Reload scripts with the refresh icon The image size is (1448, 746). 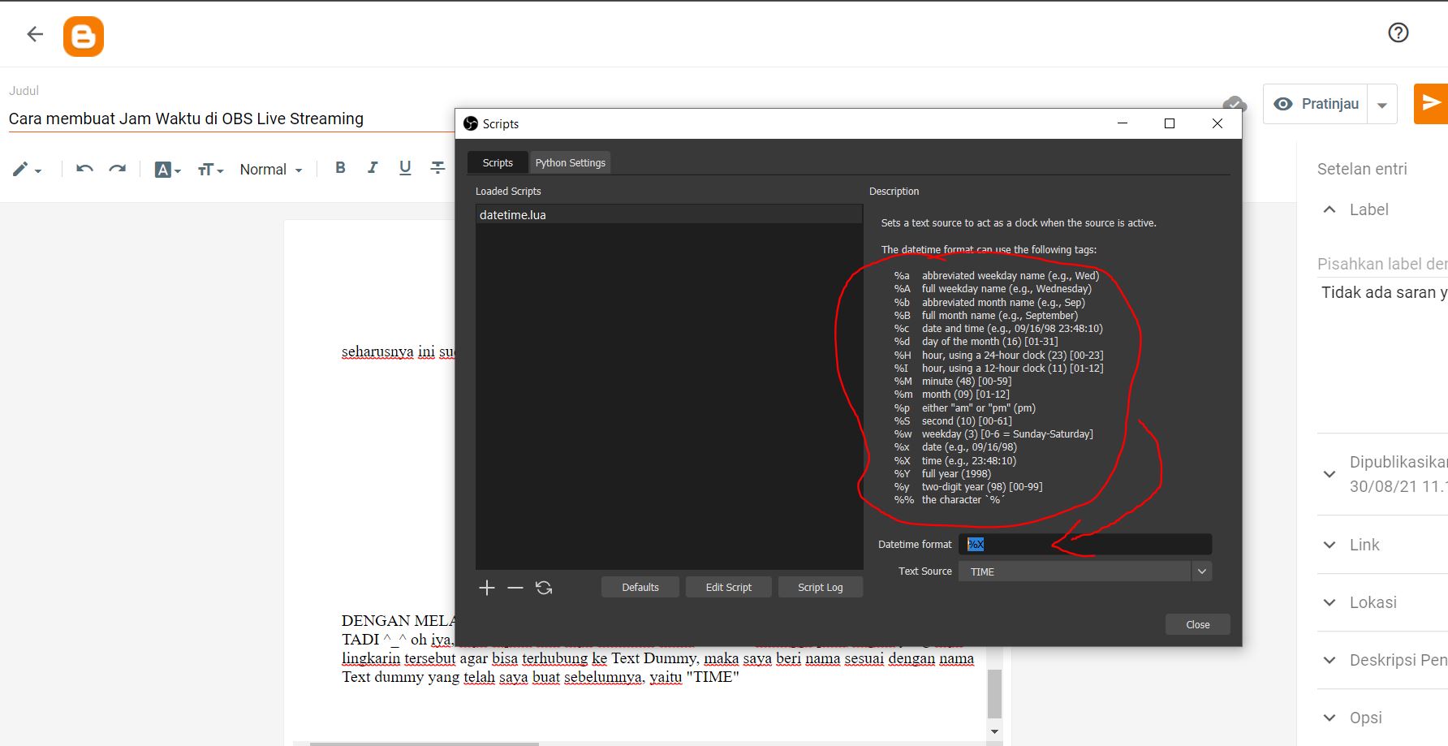[x=544, y=588]
